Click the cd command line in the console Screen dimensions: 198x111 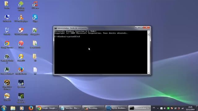click(67, 37)
